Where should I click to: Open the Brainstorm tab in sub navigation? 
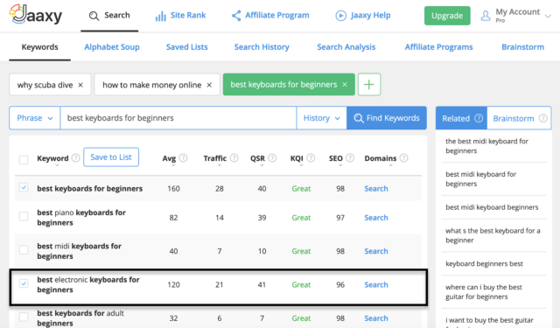[523, 47]
